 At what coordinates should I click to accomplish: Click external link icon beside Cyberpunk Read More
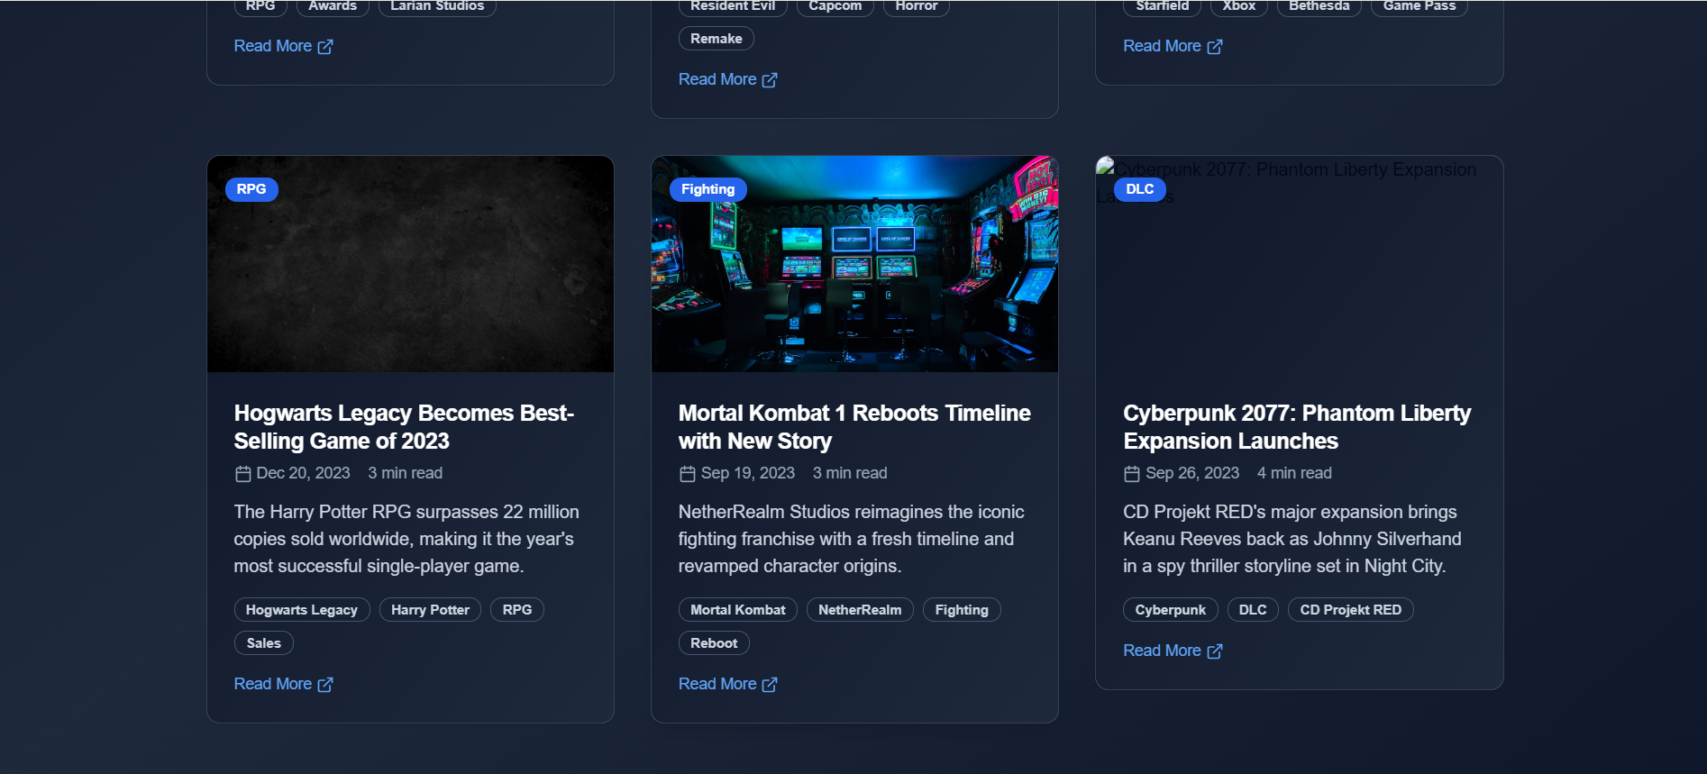[x=1215, y=651]
